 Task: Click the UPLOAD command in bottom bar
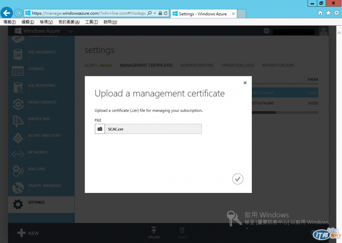154,233
